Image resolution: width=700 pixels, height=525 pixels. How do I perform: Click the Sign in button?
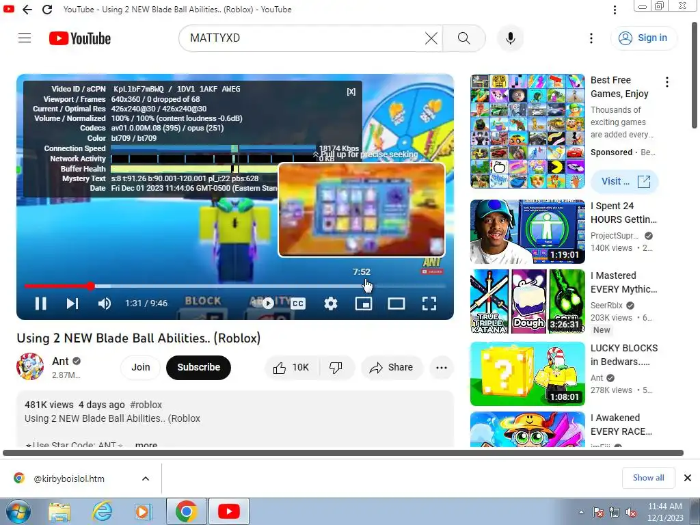(x=643, y=38)
